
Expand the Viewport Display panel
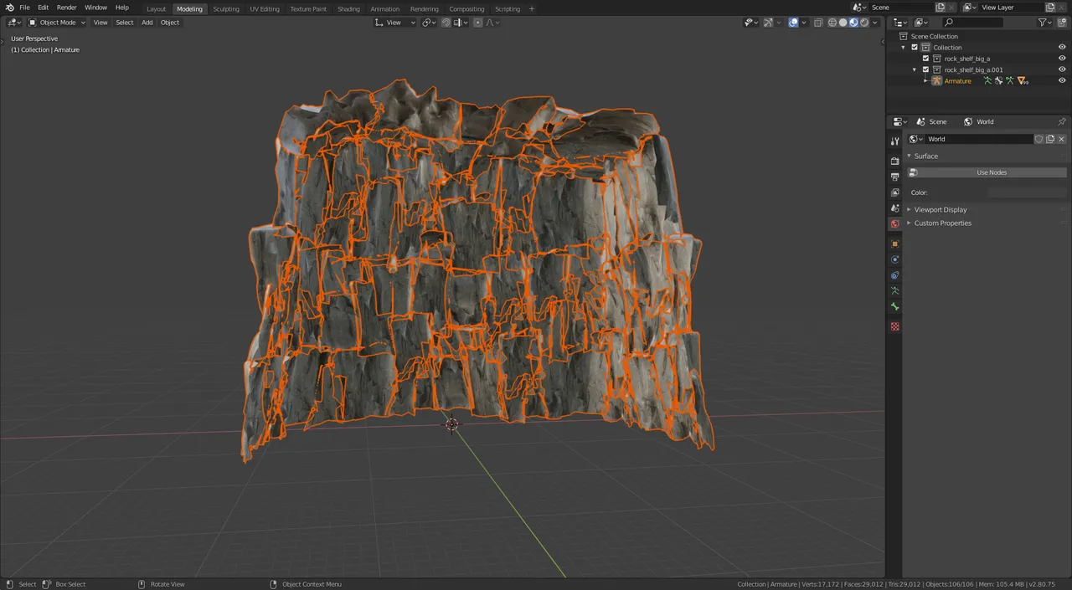pyautogui.click(x=941, y=210)
